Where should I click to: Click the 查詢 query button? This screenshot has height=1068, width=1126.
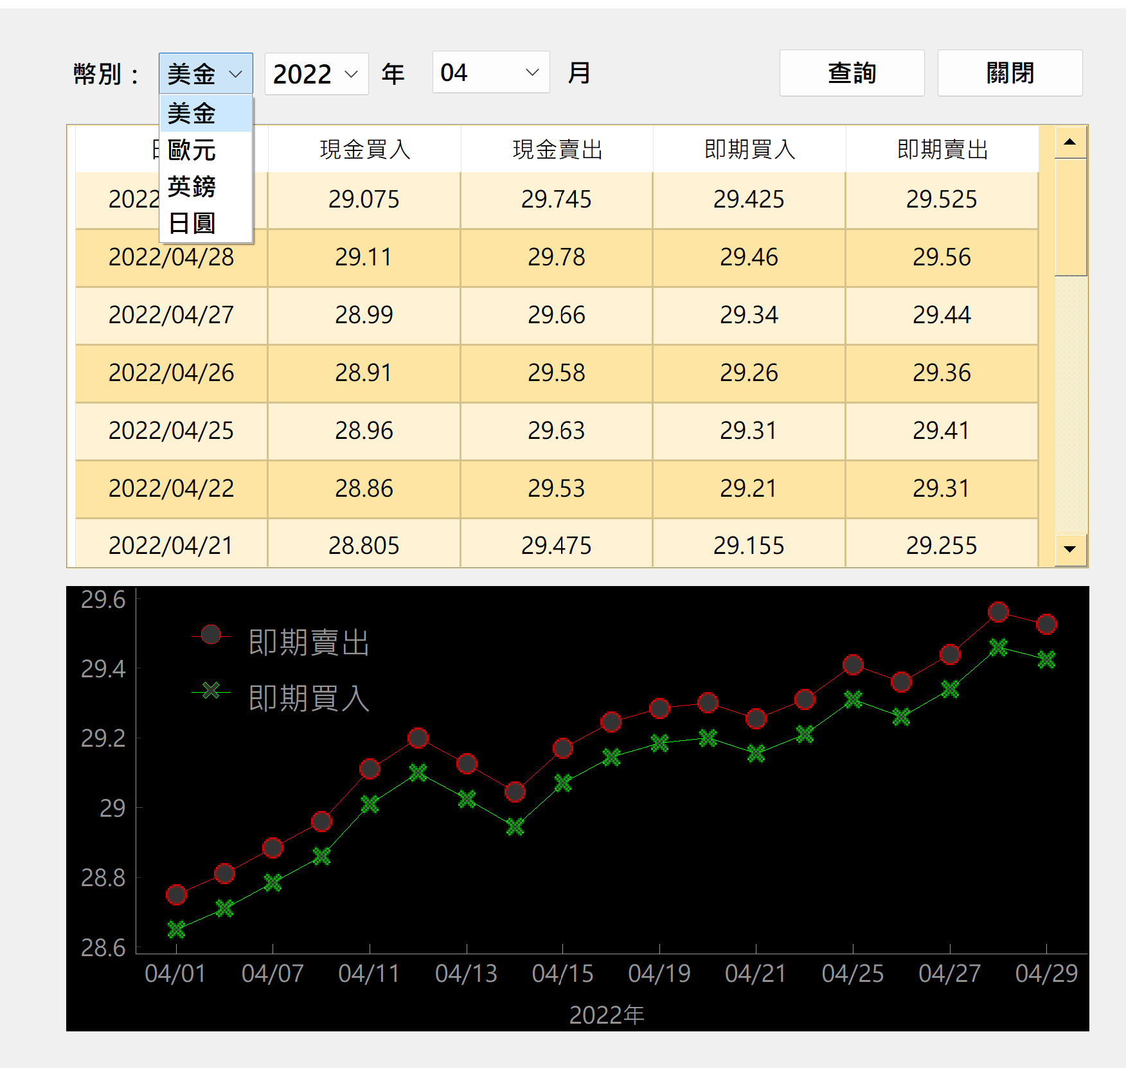[851, 73]
